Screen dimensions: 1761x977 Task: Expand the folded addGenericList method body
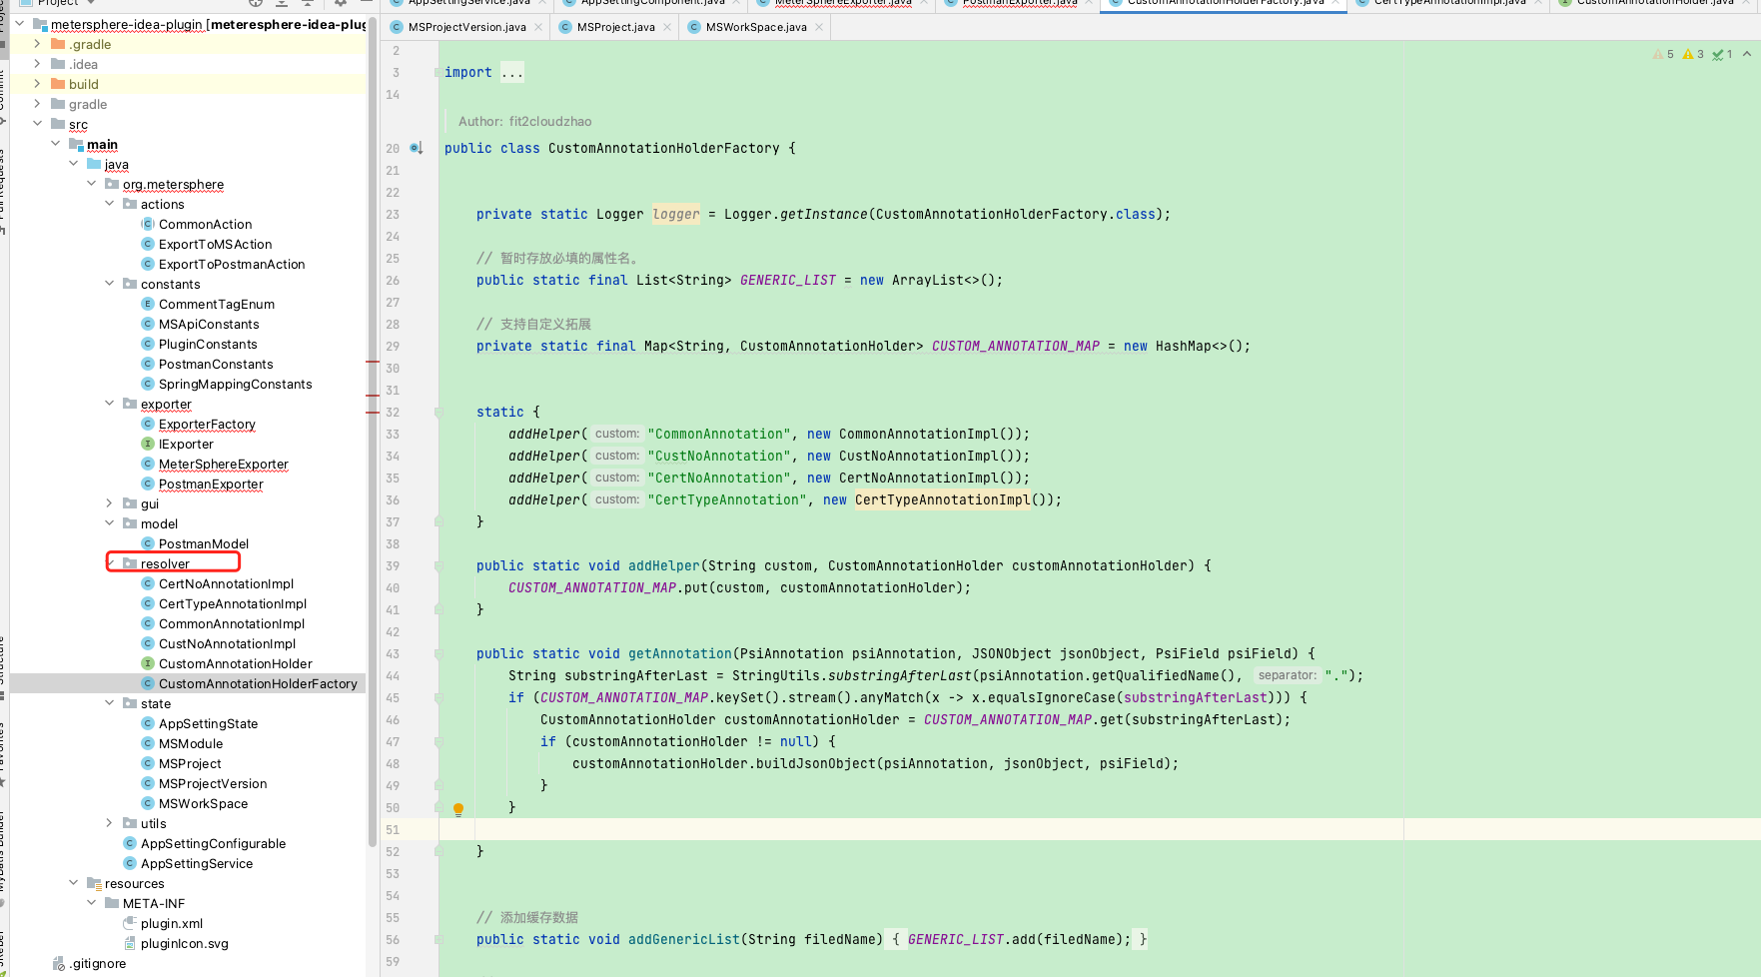pos(439,939)
